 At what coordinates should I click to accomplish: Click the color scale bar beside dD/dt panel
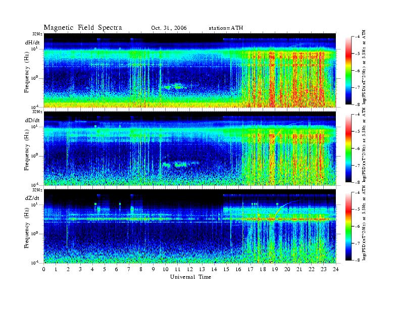click(x=348, y=148)
